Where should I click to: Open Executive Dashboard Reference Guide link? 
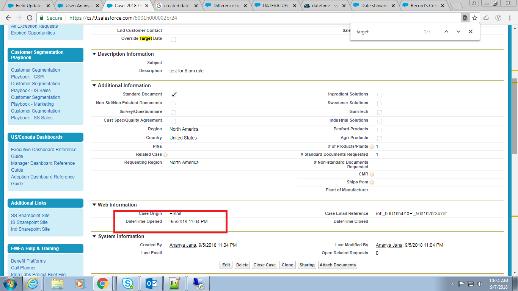[44, 153]
